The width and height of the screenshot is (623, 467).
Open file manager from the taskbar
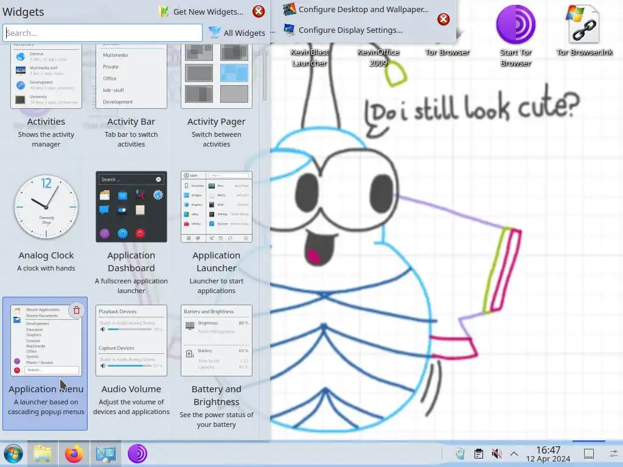click(x=43, y=454)
